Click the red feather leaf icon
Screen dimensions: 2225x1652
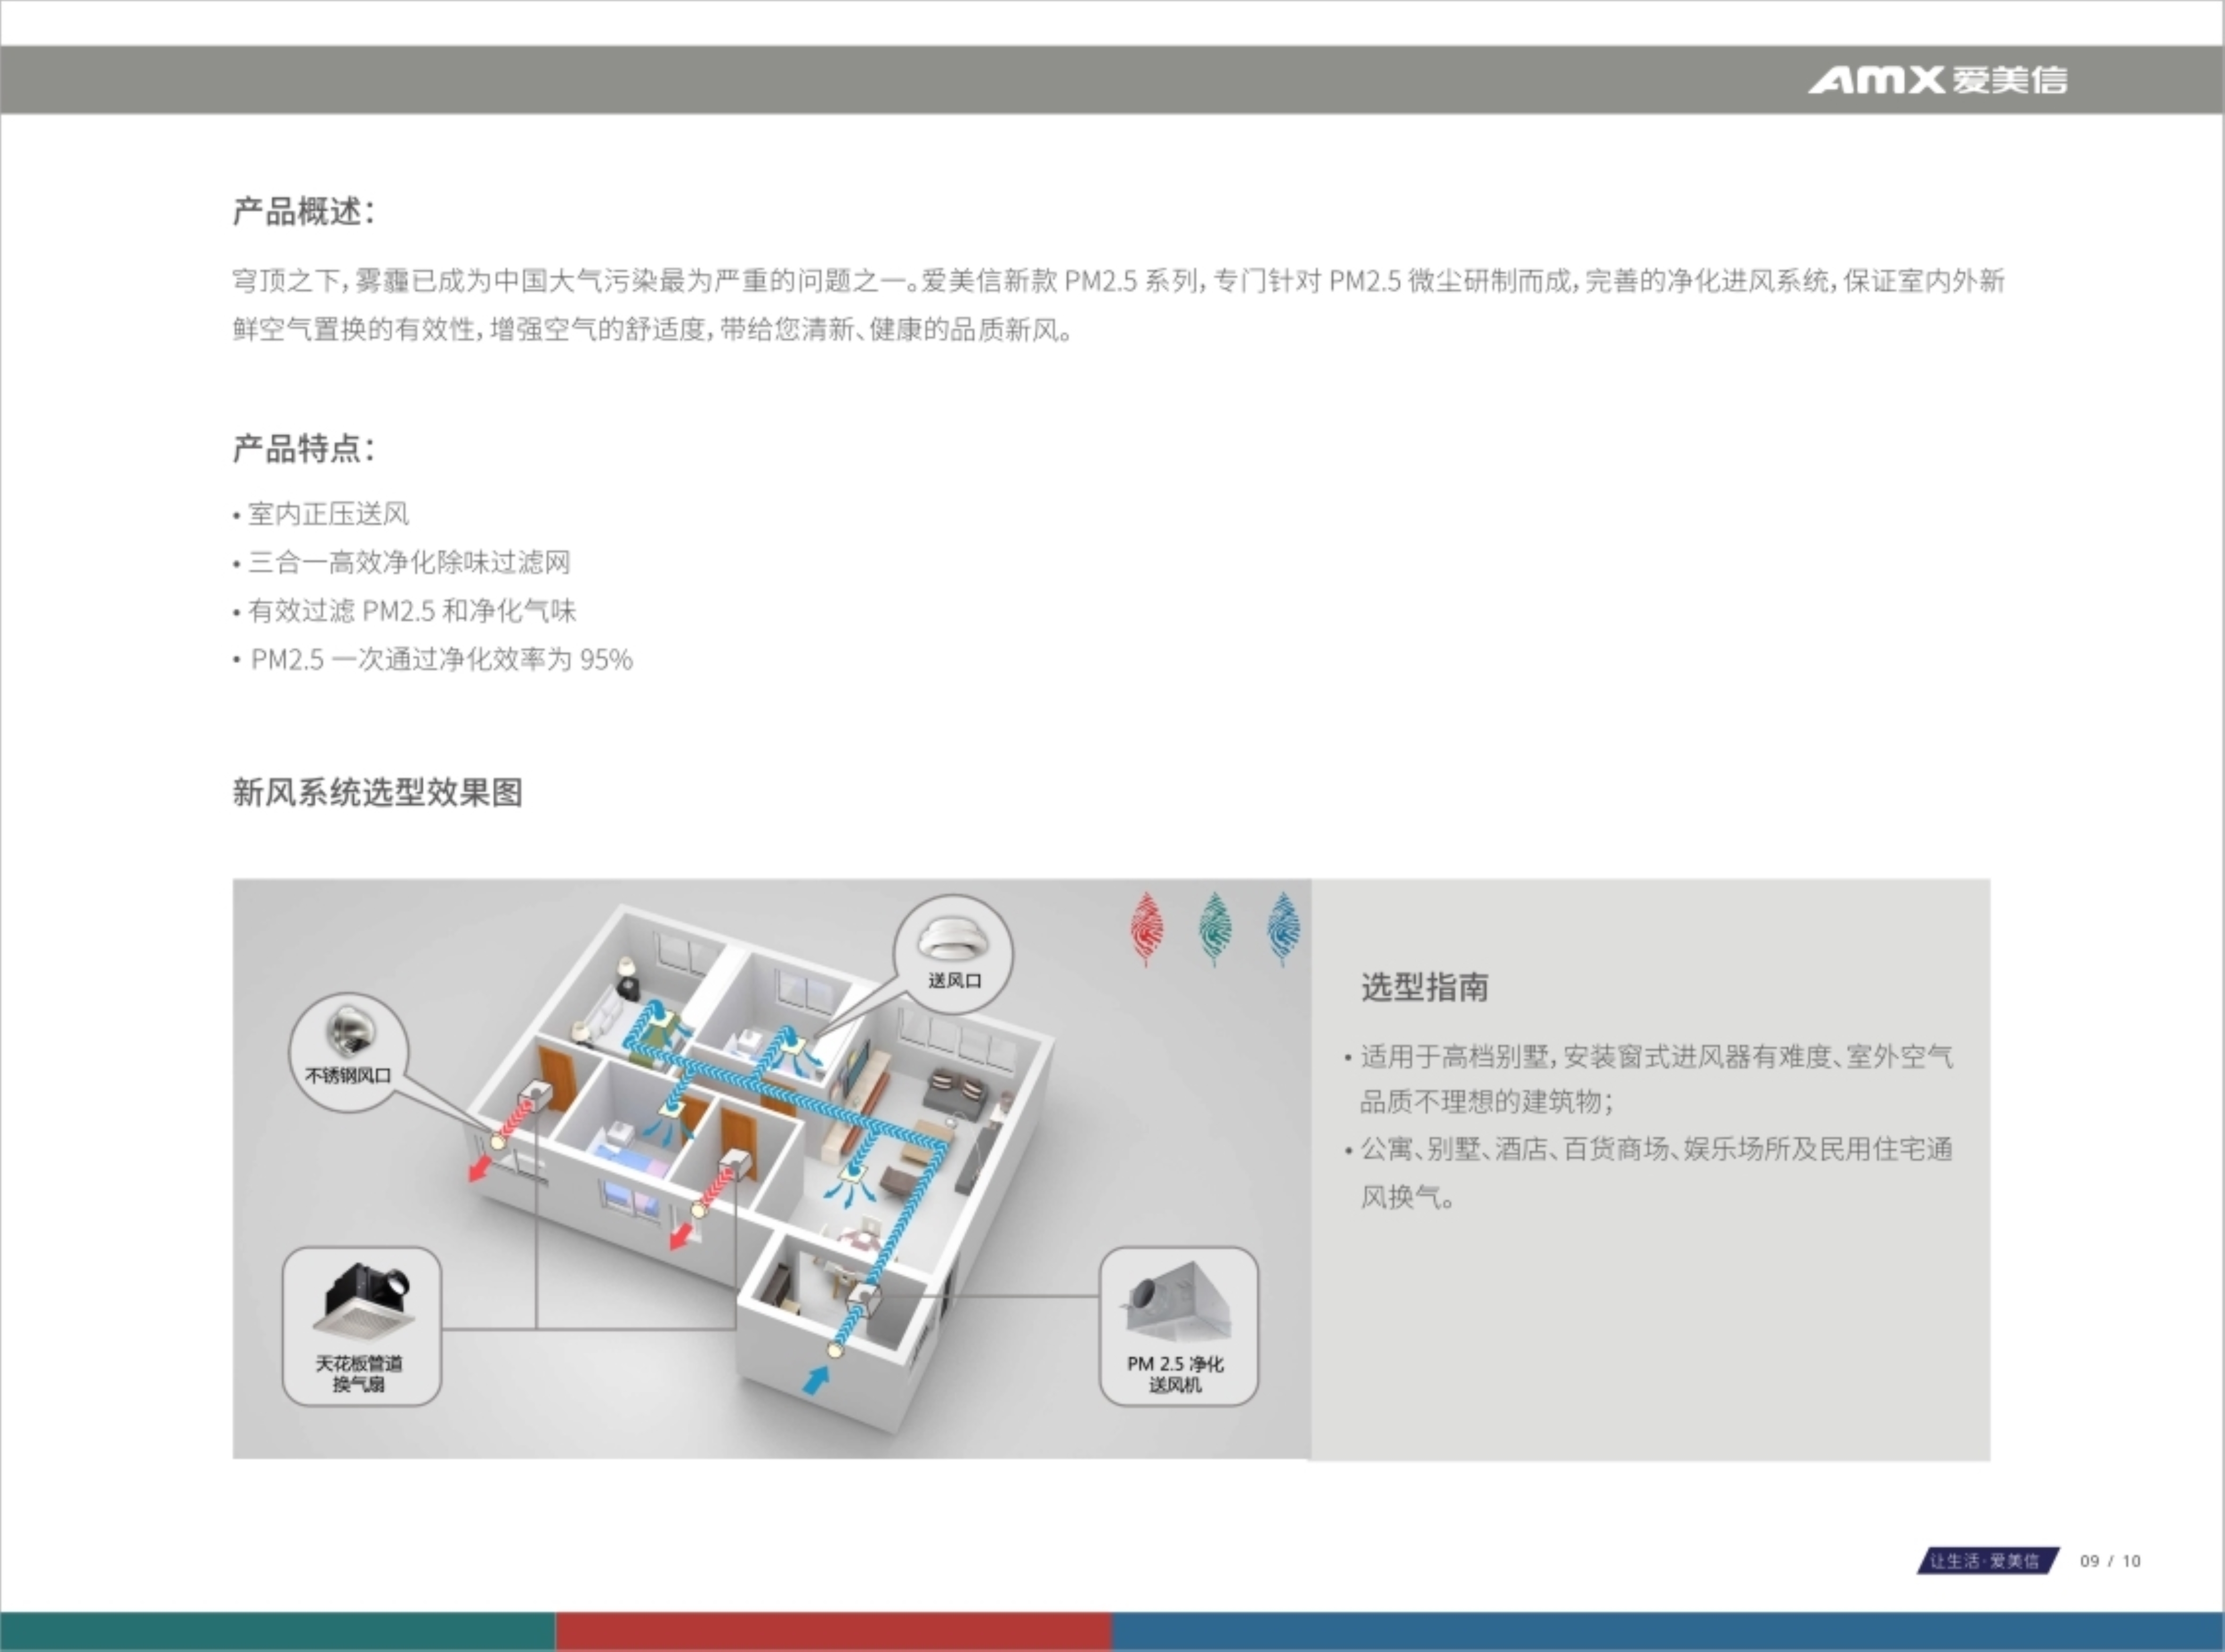pos(1147,927)
